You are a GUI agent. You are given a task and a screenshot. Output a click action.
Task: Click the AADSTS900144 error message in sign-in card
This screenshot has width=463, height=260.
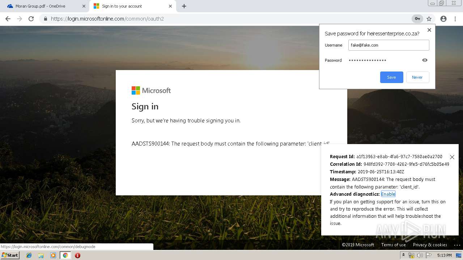(x=231, y=144)
